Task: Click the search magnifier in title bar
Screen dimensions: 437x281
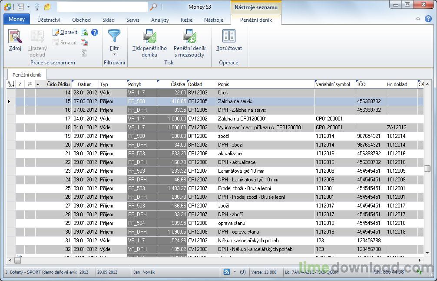Action: (x=153, y=7)
